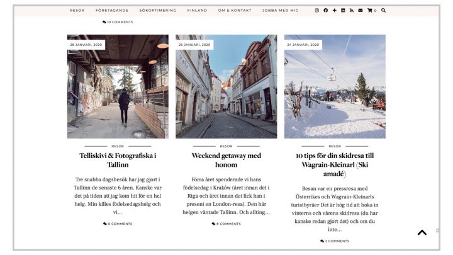453x255 pixels.
Task: Click excerpt starting 'Förra året spenderade'
Action: click(x=226, y=196)
